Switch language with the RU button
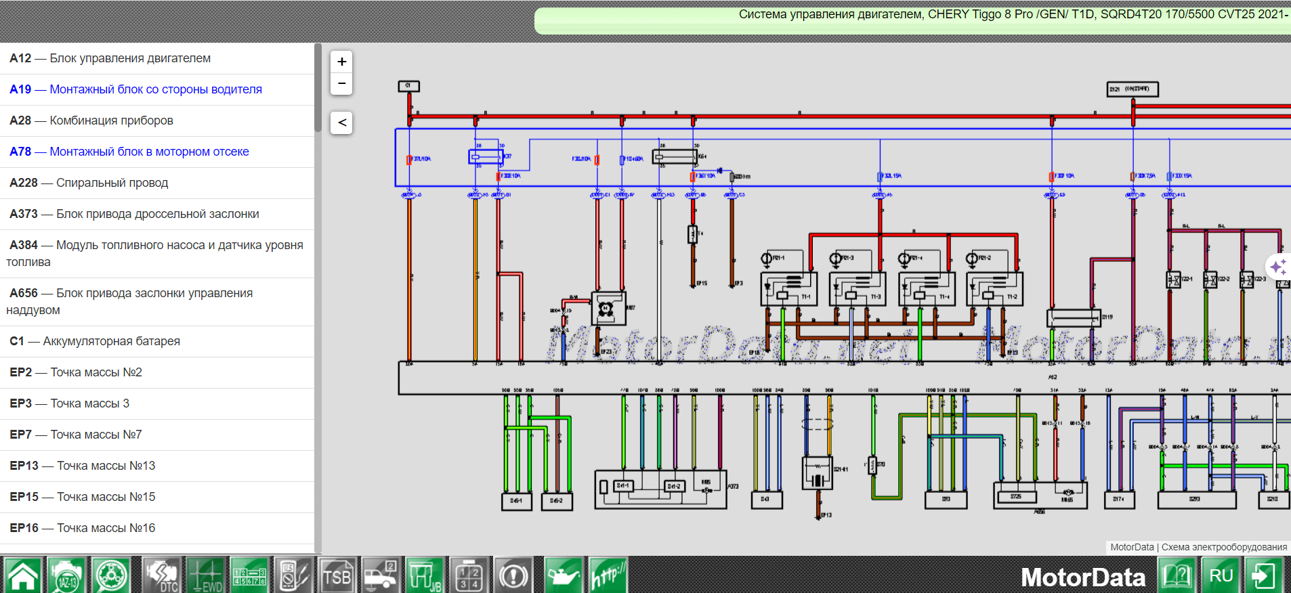 (1221, 575)
